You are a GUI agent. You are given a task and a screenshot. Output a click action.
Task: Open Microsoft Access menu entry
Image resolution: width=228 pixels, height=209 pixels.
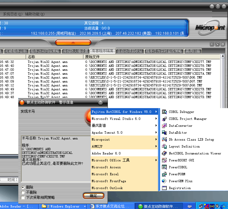click(x=124, y=167)
